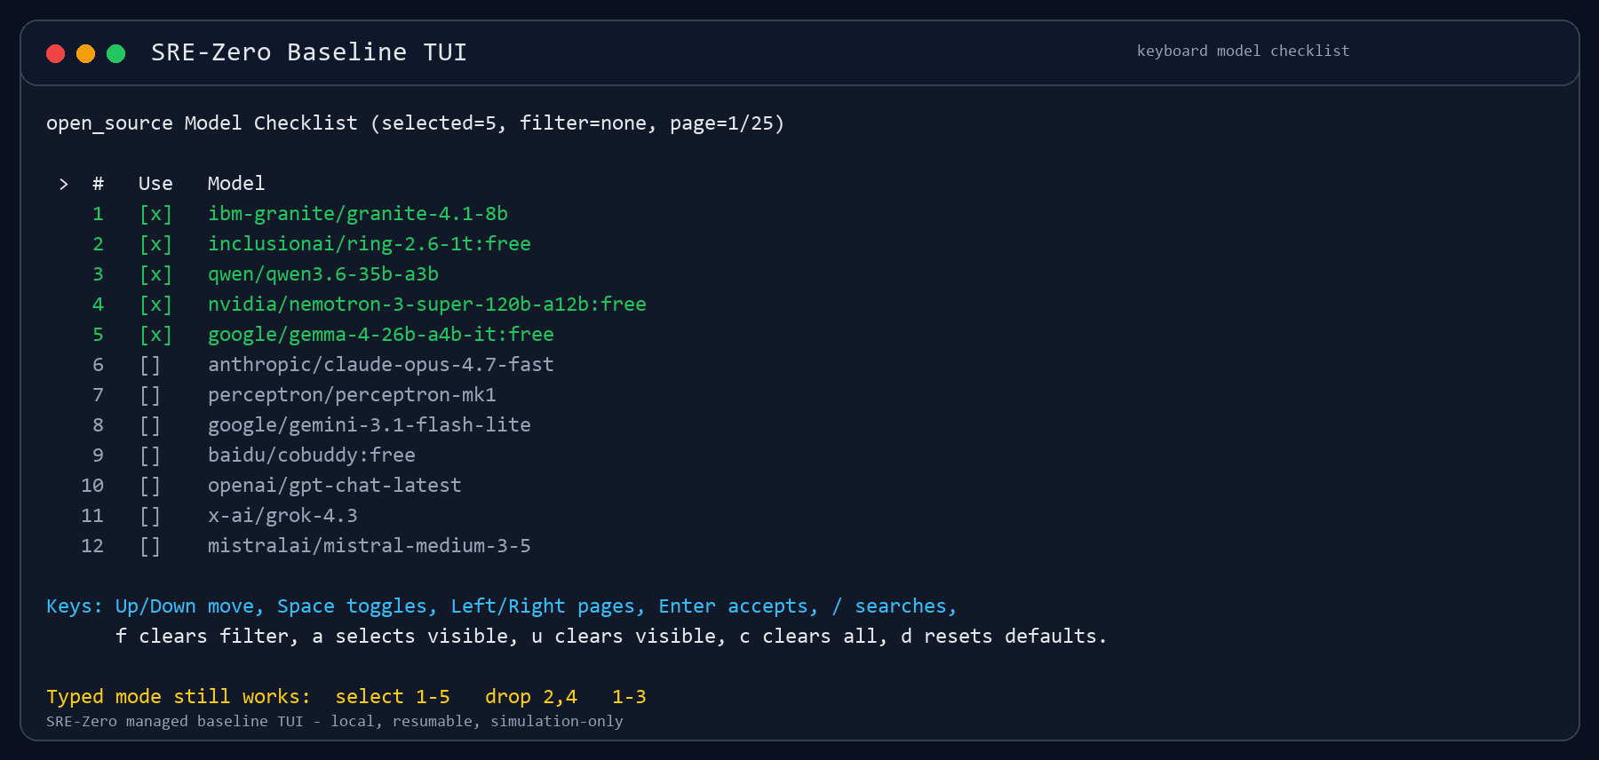Enable the perceptron/perceptron-mk1 checkbox
Screen dimensions: 1599x760
pyautogui.click(x=150, y=395)
